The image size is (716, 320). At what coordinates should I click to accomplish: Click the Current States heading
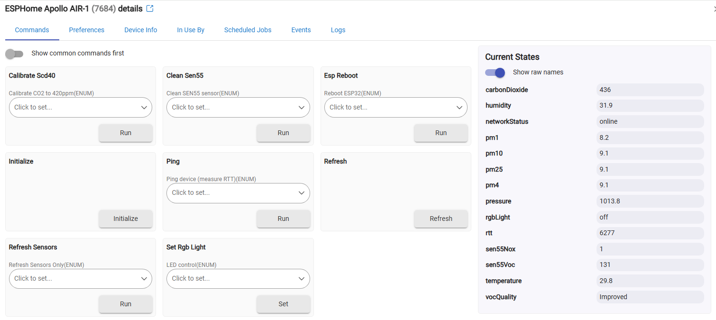tap(512, 57)
